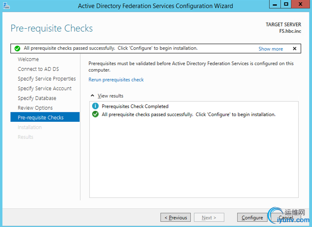Click the Cancel button
The width and height of the screenshot is (312, 227).
coord(286,217)
